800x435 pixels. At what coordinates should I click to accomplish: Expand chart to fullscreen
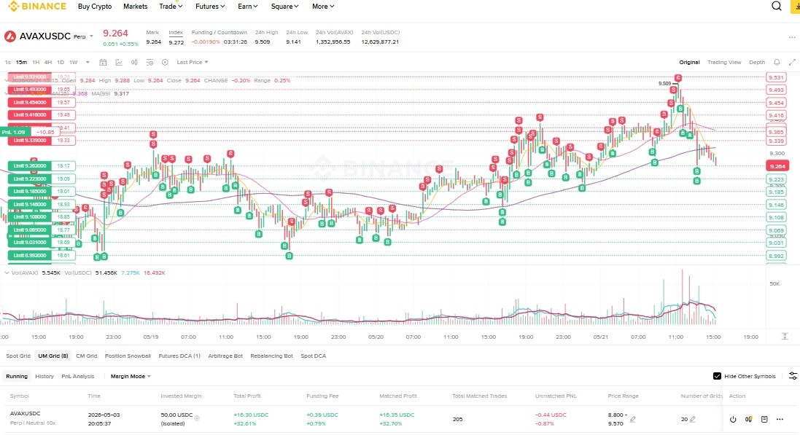click(x=792, y=62)
